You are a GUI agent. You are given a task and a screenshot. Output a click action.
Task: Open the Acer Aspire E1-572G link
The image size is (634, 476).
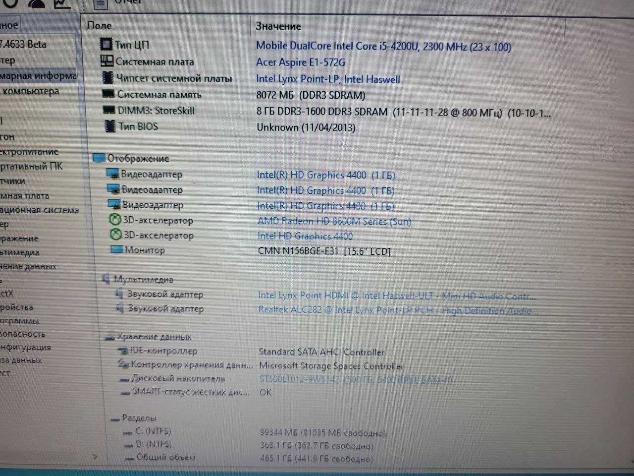(301, 62)
